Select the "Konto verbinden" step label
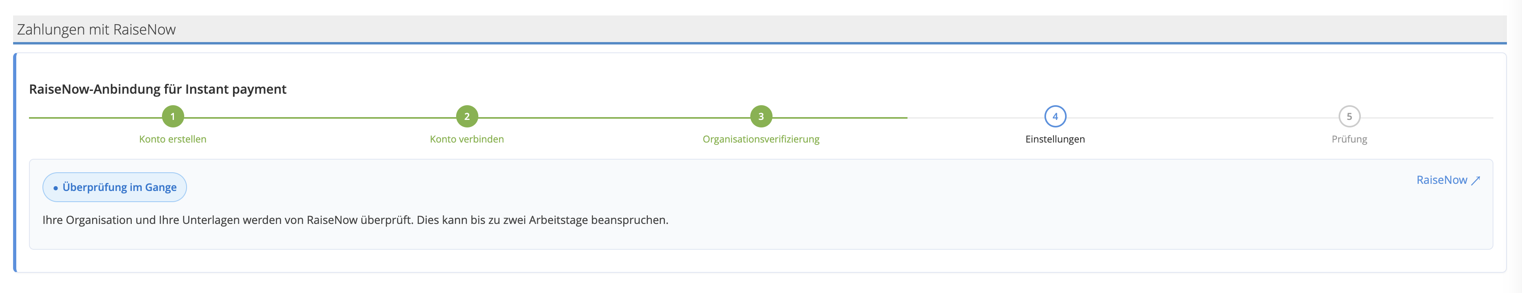Viewport: 1522px width, 293px height. 467,139
